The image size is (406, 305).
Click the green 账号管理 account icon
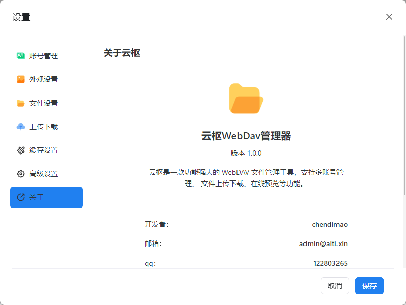pos(21,56)
